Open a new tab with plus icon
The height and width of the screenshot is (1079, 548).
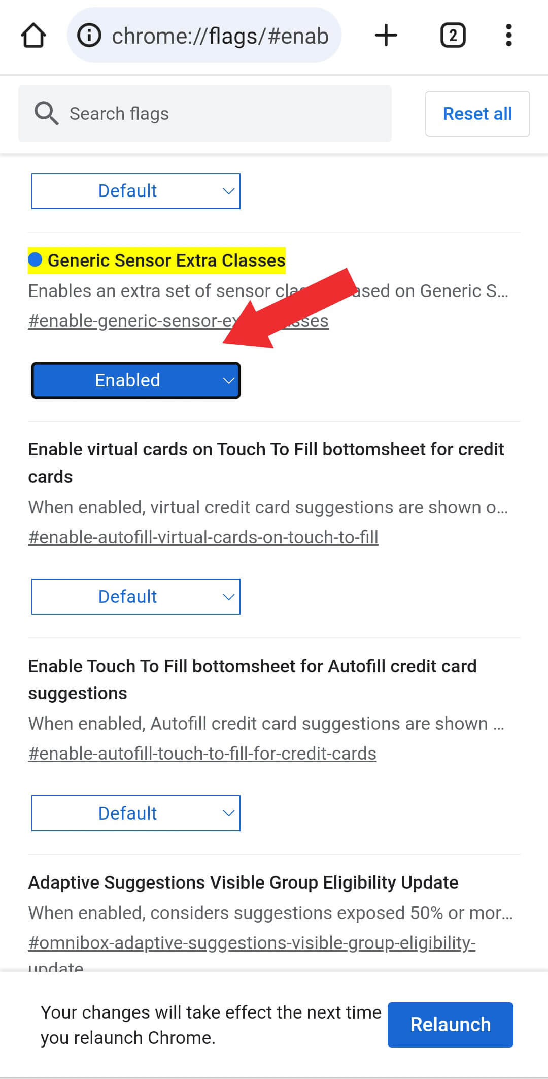click(x=386, y=36)
